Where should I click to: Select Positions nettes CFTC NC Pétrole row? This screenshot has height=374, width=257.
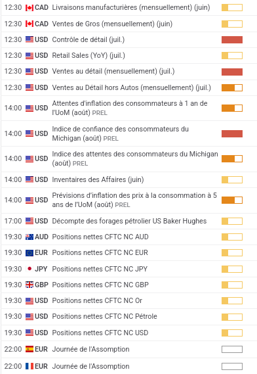[128, 317]
